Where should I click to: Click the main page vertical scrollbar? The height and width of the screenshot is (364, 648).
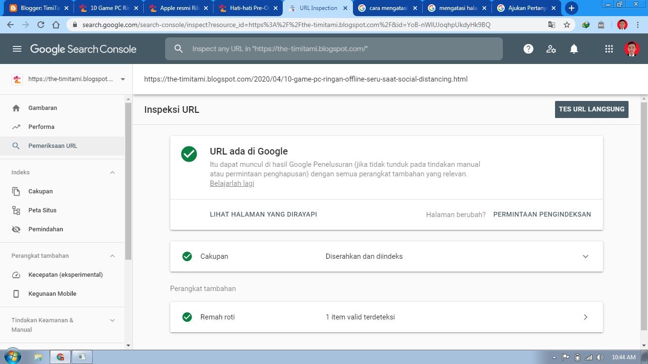coord(644,216)
